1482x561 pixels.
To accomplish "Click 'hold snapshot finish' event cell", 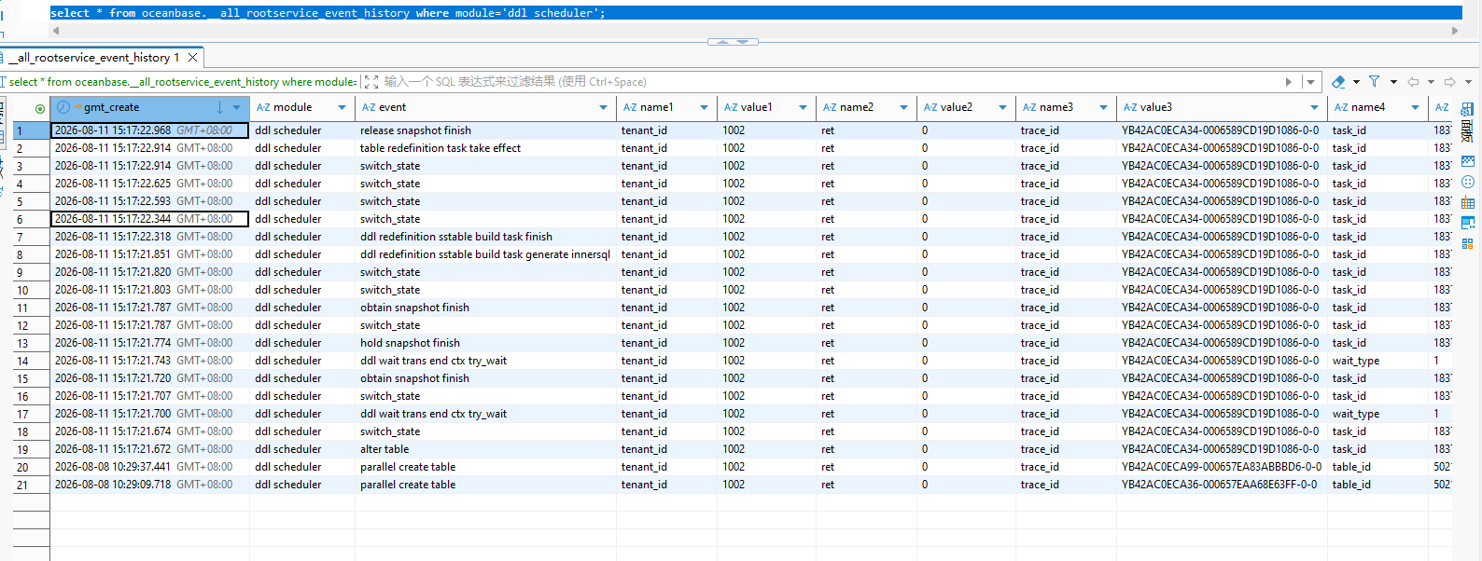I will click(485, 344).
